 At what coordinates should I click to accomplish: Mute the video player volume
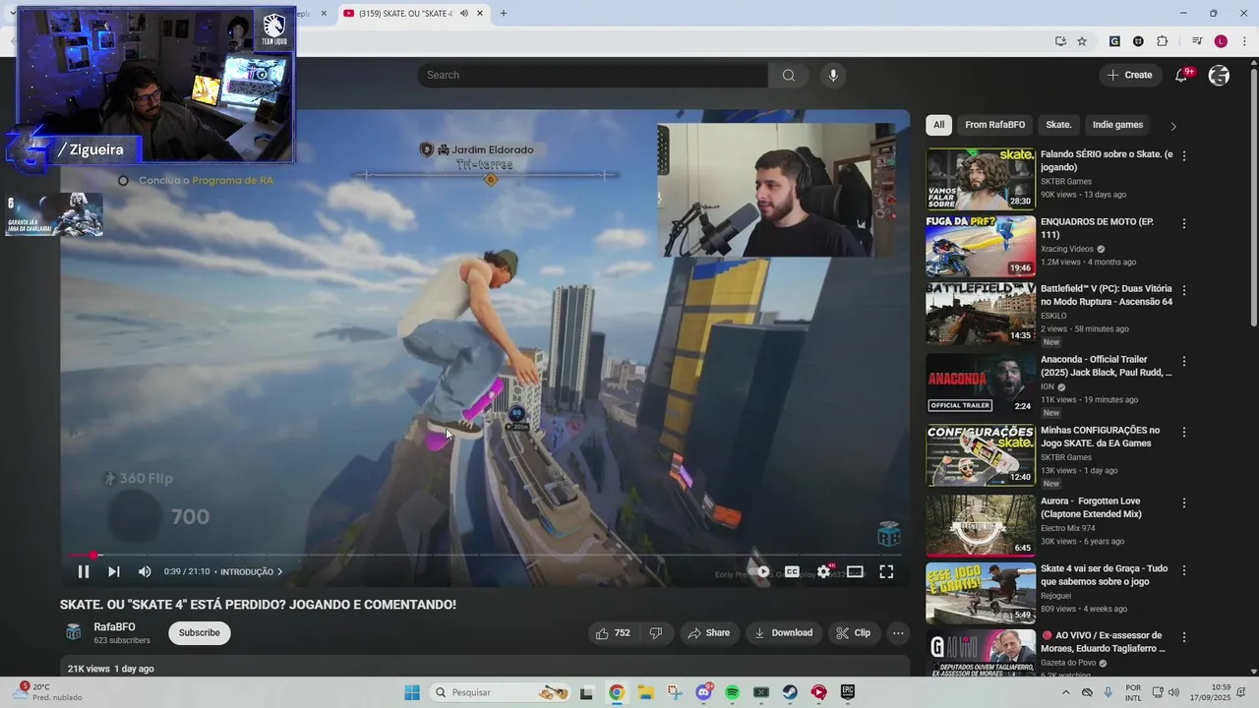click(x=145, y=571)
